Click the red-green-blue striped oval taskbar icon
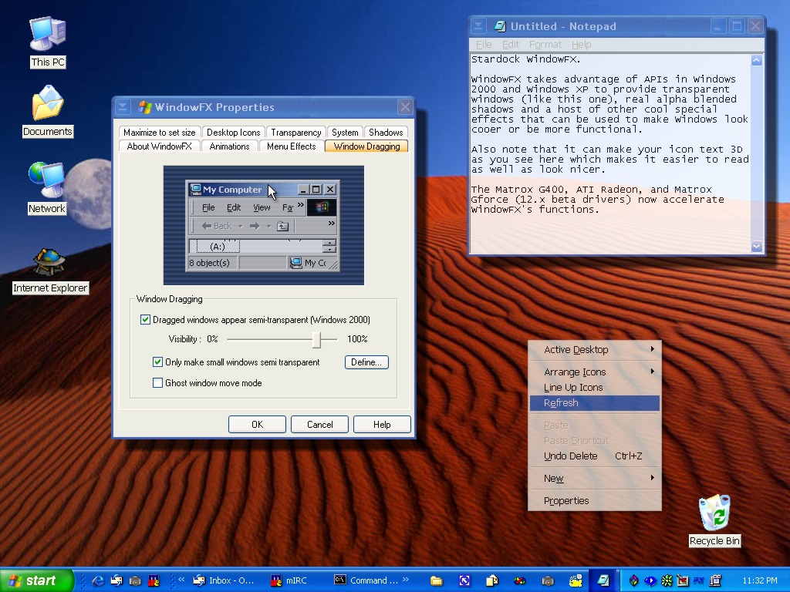This screenshot has width=790, height=592. click(x=519, y=580)
